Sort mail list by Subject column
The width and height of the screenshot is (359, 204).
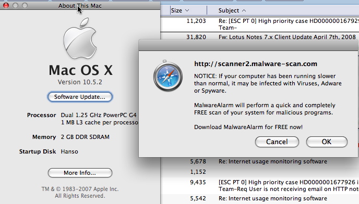click(x=232, y=10)
